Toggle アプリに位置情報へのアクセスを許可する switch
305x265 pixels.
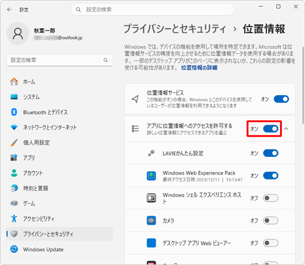coord(271,129)
